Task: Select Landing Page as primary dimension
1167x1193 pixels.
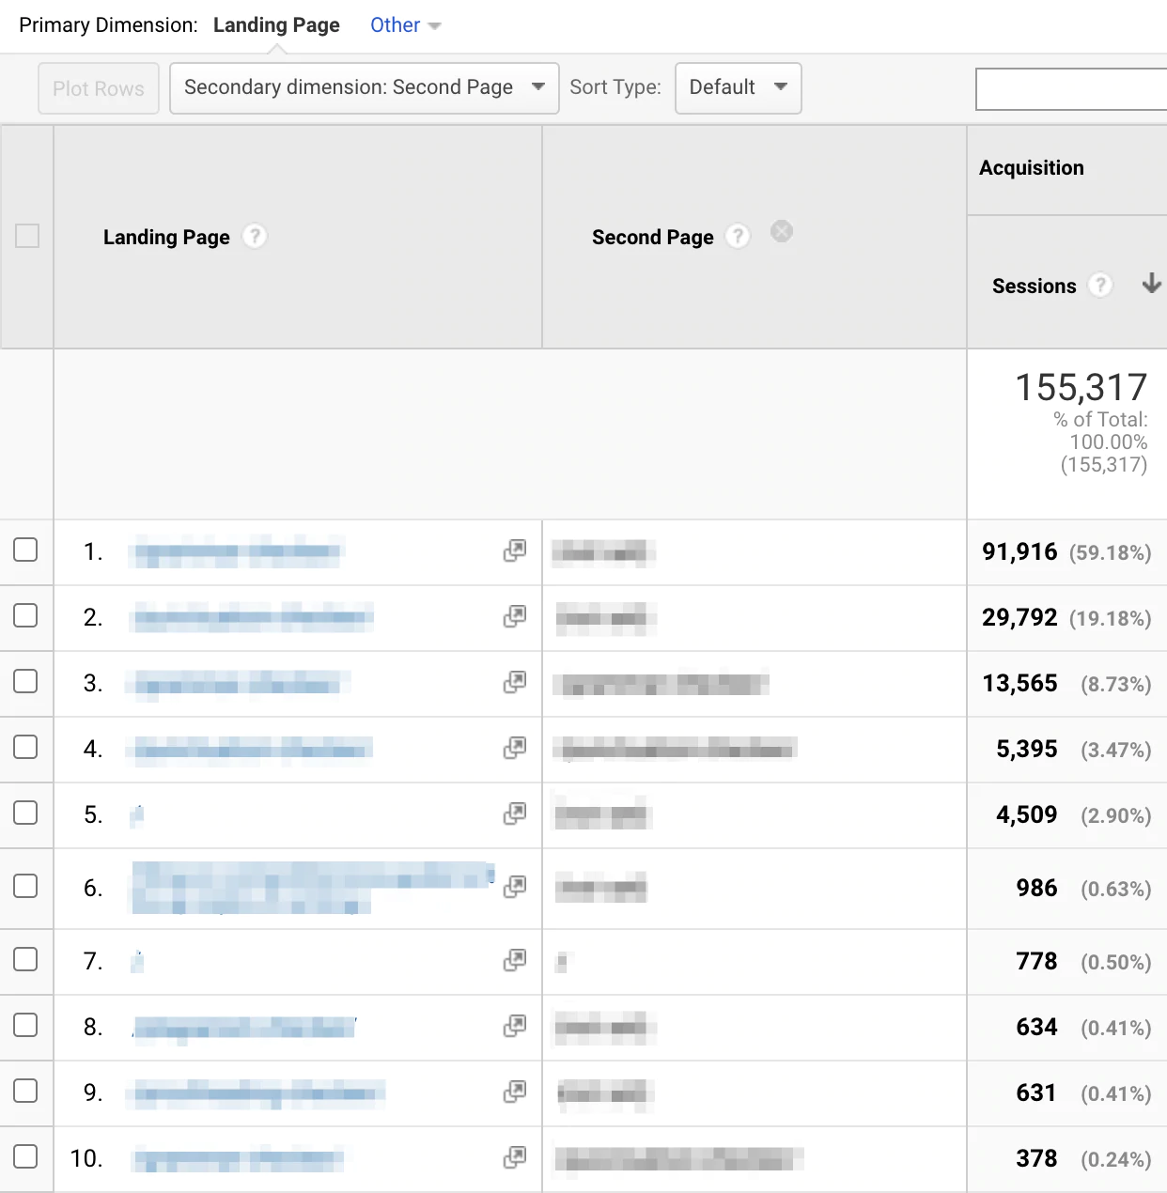Action: pos(276,25)
